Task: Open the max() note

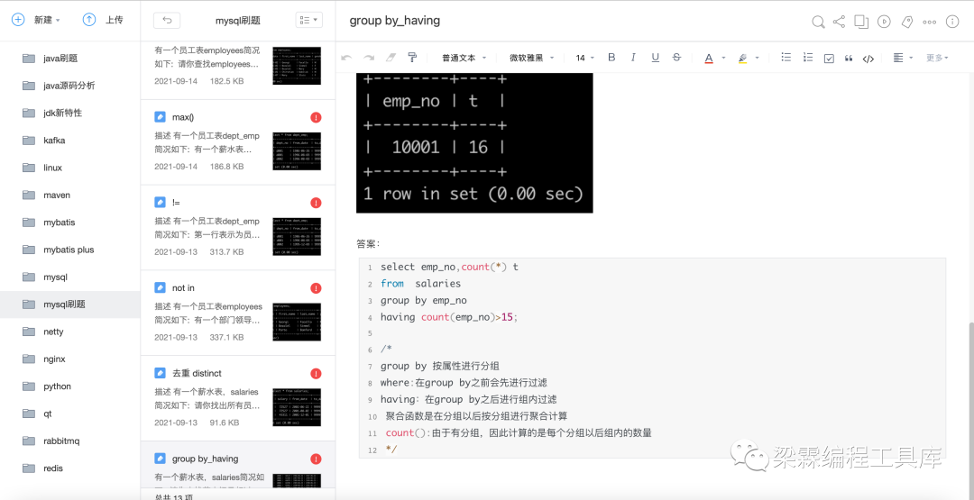Action: [x=238, y=142]
